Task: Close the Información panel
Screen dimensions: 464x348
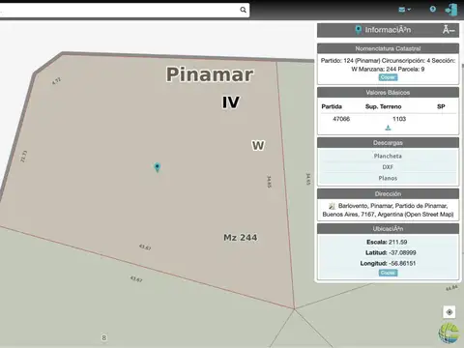Action: pyautogui.click(x=449, y=30)
